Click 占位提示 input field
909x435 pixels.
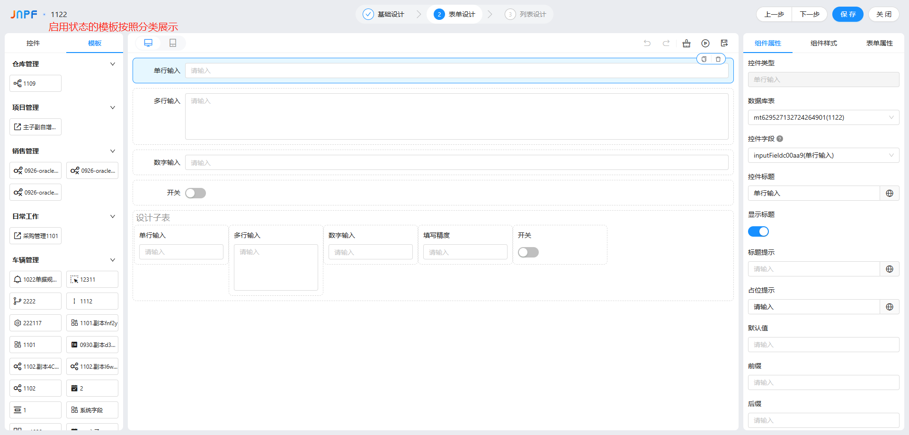tap(814, 307)
